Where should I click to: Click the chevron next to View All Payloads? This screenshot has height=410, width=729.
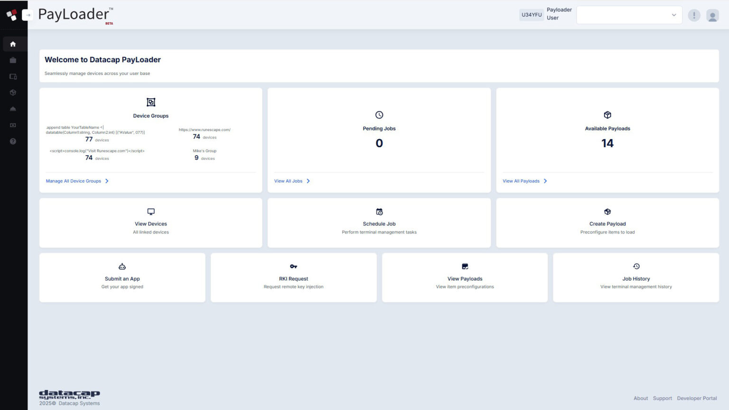click(545, 181)
